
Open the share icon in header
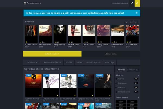coord(132,3)
